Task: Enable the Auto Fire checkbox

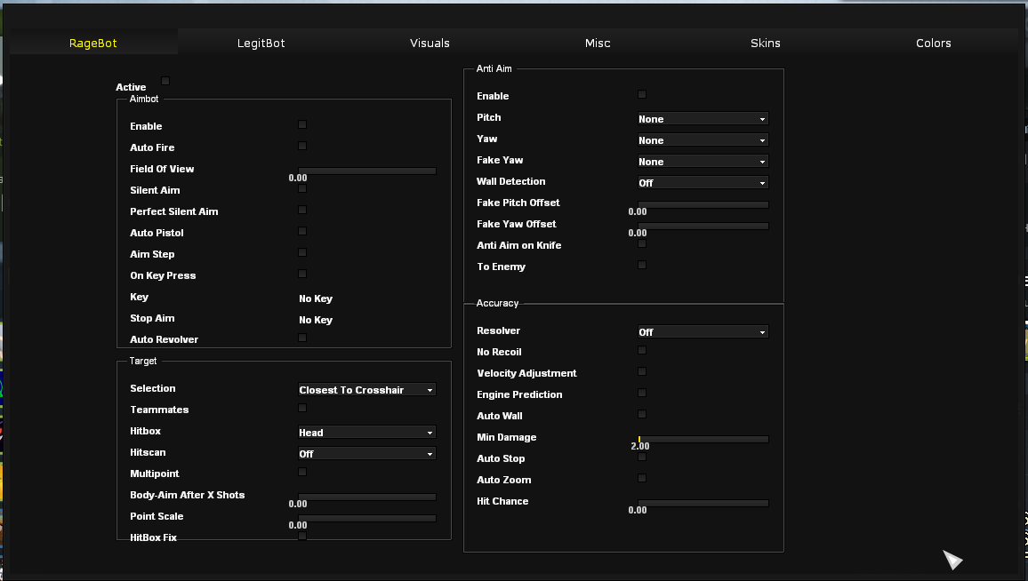Action: pyautogui.click(x=302, y=146)
